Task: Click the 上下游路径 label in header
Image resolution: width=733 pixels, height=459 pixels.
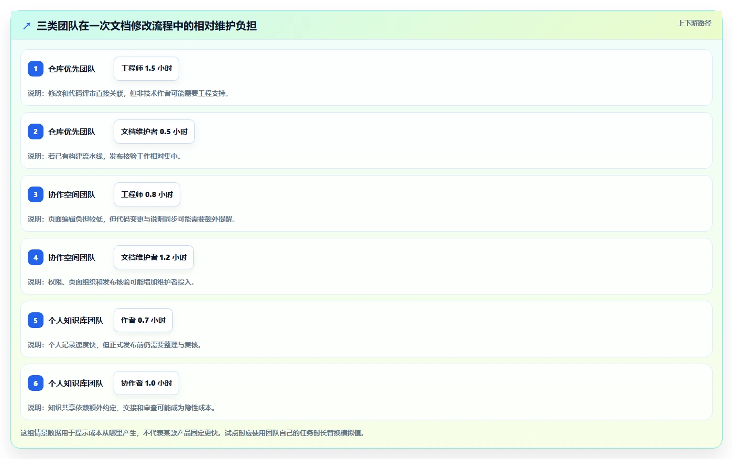Action: [694, 23]
